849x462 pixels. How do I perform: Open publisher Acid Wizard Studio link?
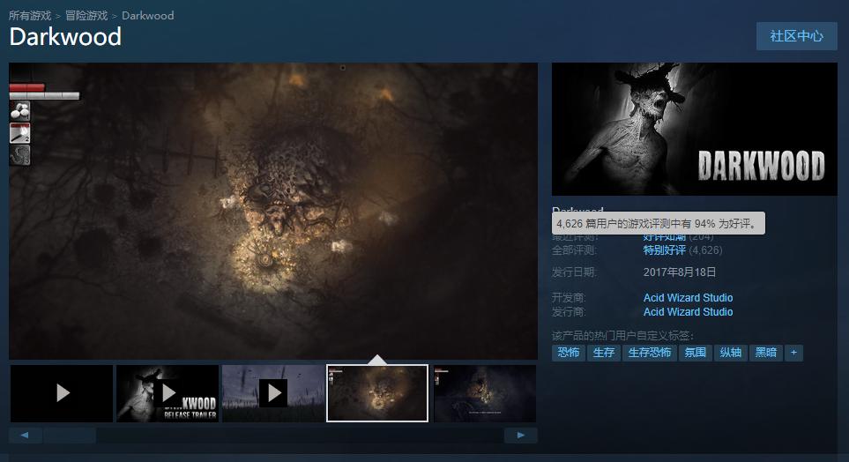(688, 312)
